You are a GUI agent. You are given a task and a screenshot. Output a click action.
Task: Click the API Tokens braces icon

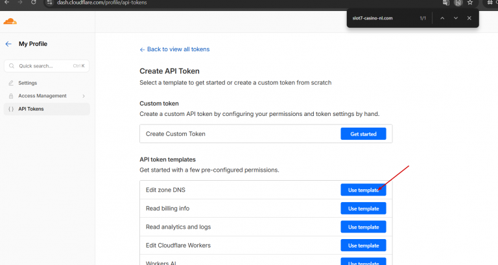click(x=11, y=109)
